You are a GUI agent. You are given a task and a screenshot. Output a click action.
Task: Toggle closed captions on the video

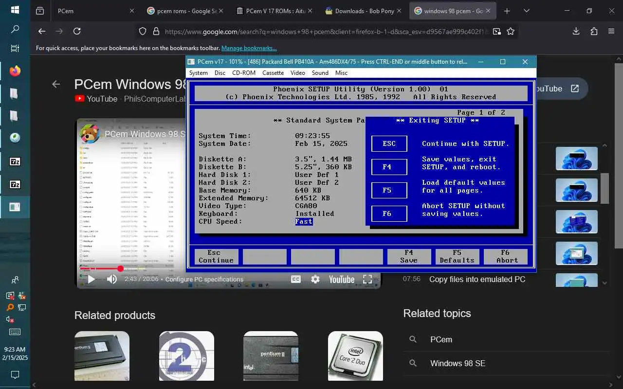pyautogui.click(x=295, y=279)
